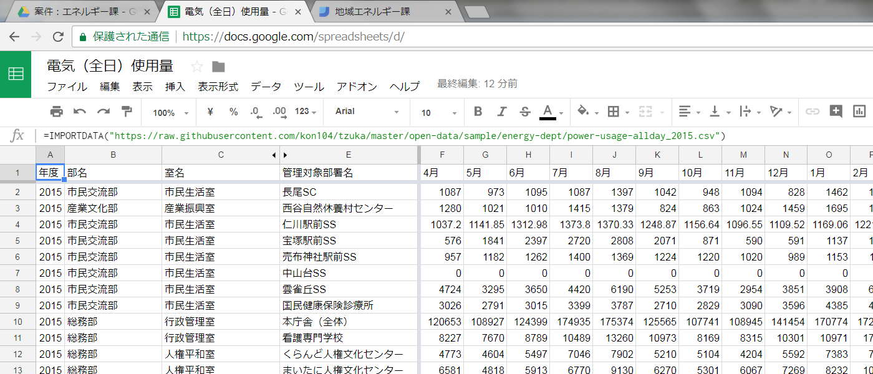The width and height of the screenshot is (873, 374).
Task: Toggle italic formatting
Action: 501,112
